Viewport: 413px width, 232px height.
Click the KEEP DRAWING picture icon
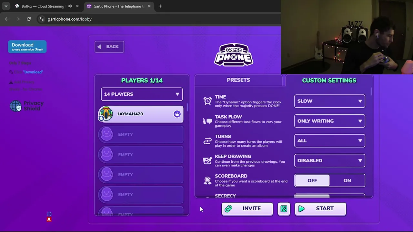(207, 160)
